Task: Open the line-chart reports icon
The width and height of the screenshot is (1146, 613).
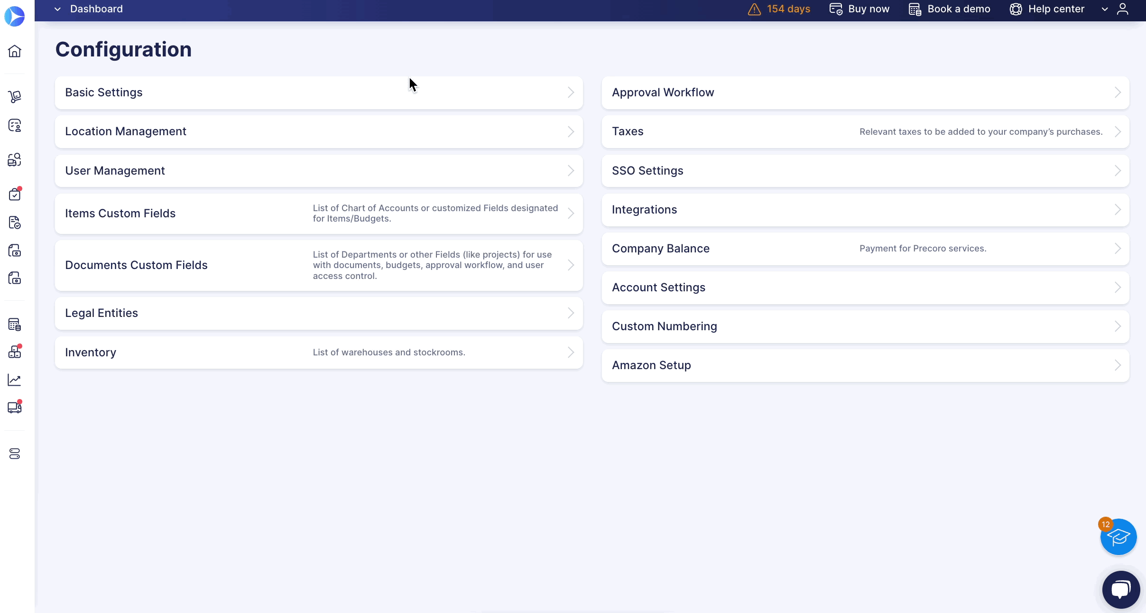Action: [x=15, y=380]
